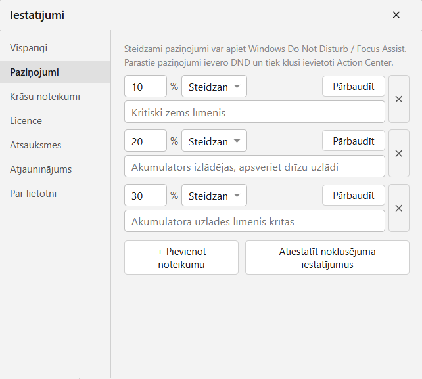The width and height of the screenshot is (422, 379).
Task: Open the Steidzams dropdown for the 20% rule
Action: click(x=214, y=141)
